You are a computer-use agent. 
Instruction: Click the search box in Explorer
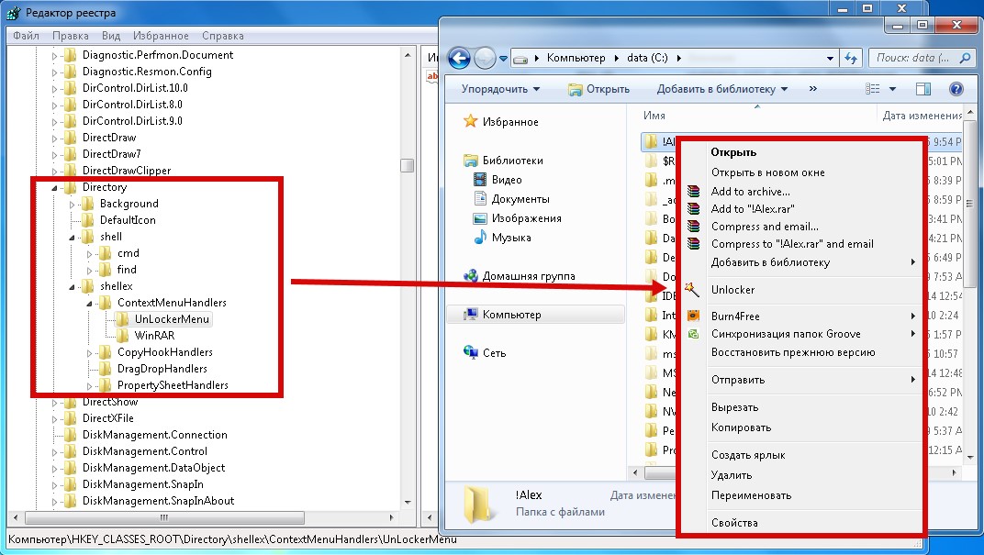918,58
